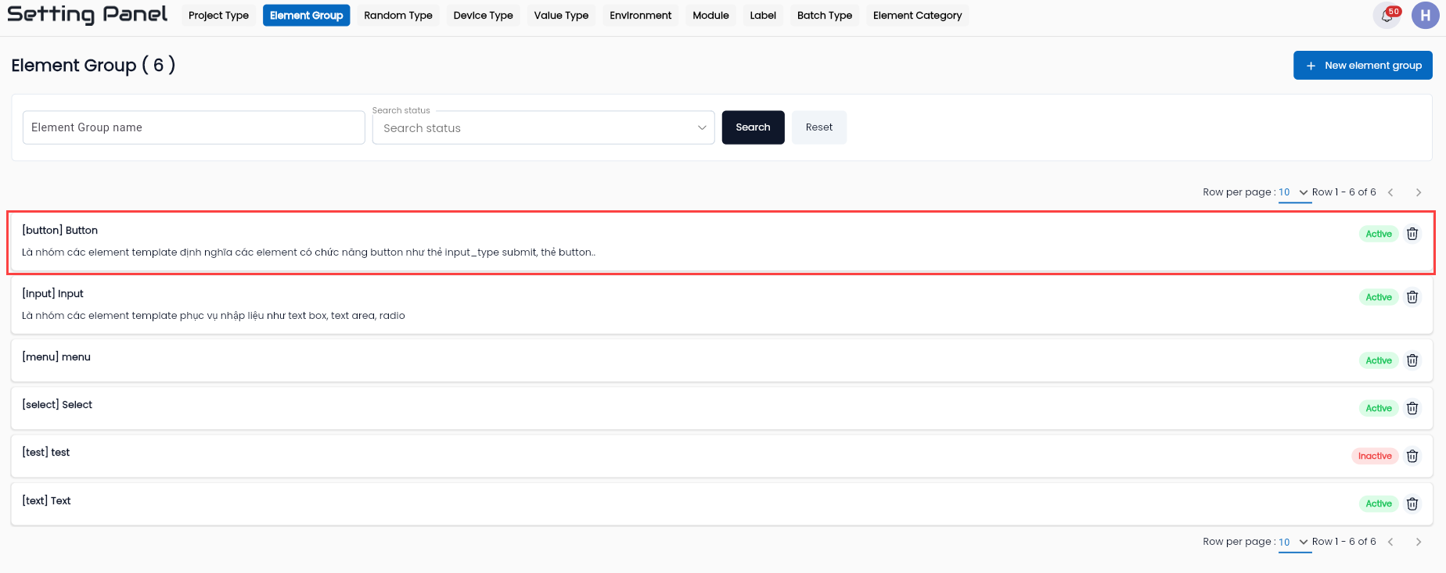
Task: Go to Device Type tab
Action: pos(484,16)
